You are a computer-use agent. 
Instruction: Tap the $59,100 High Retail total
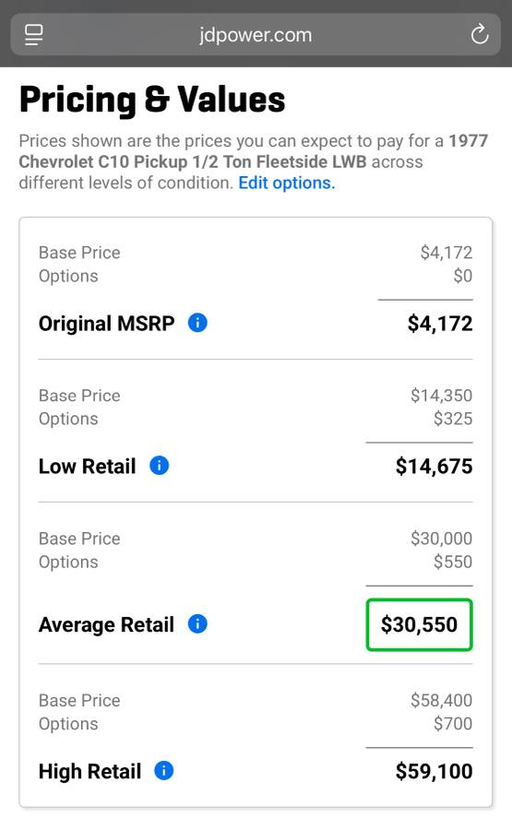434,771
